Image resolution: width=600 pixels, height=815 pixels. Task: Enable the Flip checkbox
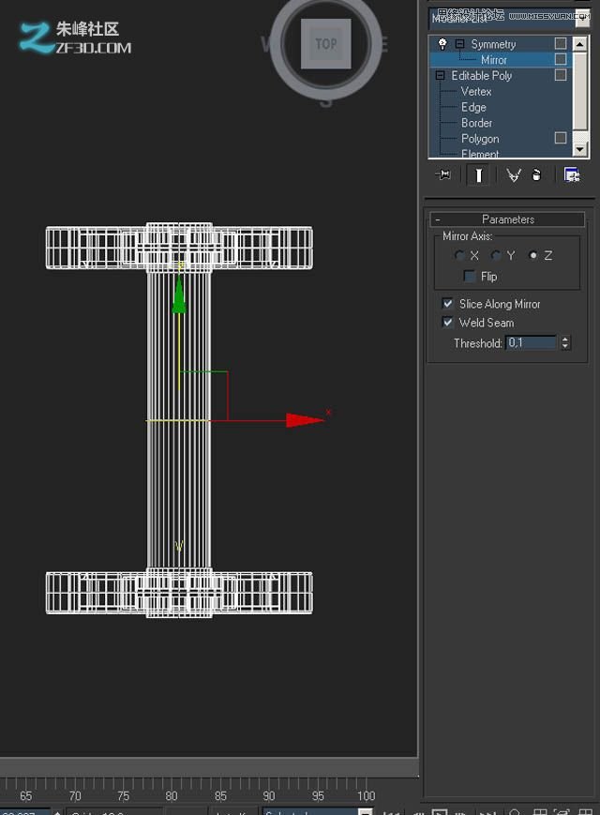[470, 277]
